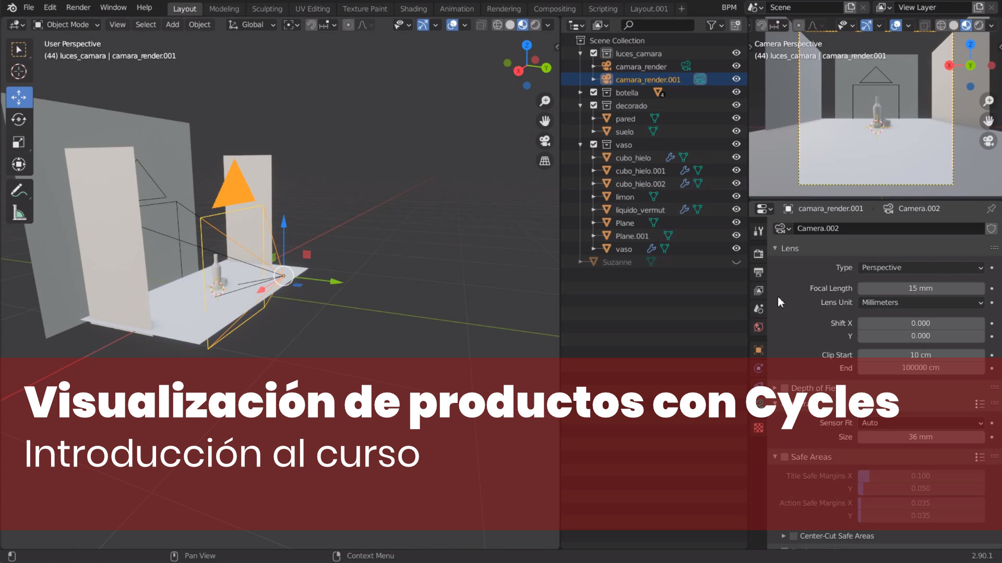1002x563 pixels.
Task: Open Global transform orientation dropdown
Action: click(252, 25)
